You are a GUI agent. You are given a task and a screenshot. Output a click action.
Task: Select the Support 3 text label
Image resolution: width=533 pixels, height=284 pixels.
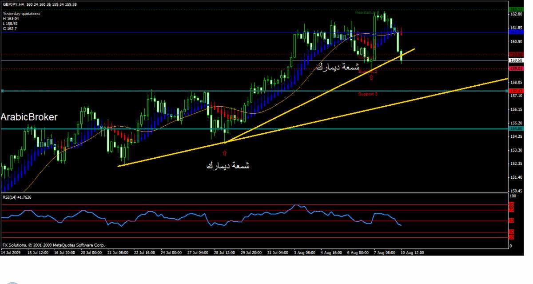coord(368,94)
